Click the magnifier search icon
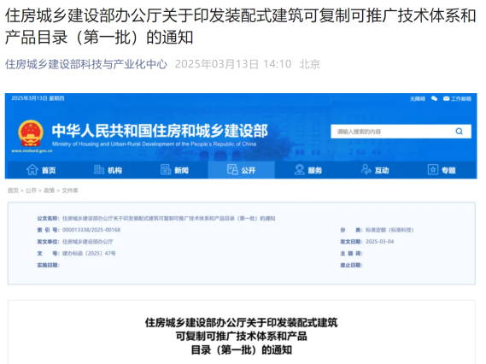The image size is (486, 364). pos(459,132)
